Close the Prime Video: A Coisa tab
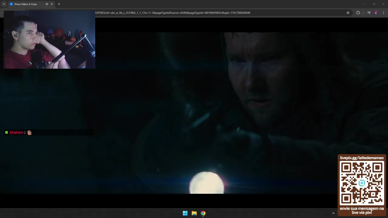Viewport: 388px width, 218px height. pyautogui.click(x=52, y=4)
